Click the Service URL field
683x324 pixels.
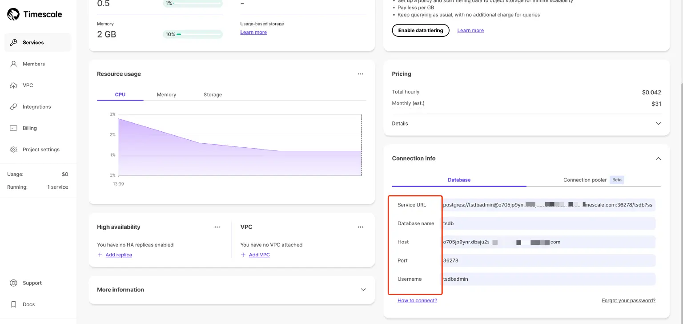coord(548,205)
